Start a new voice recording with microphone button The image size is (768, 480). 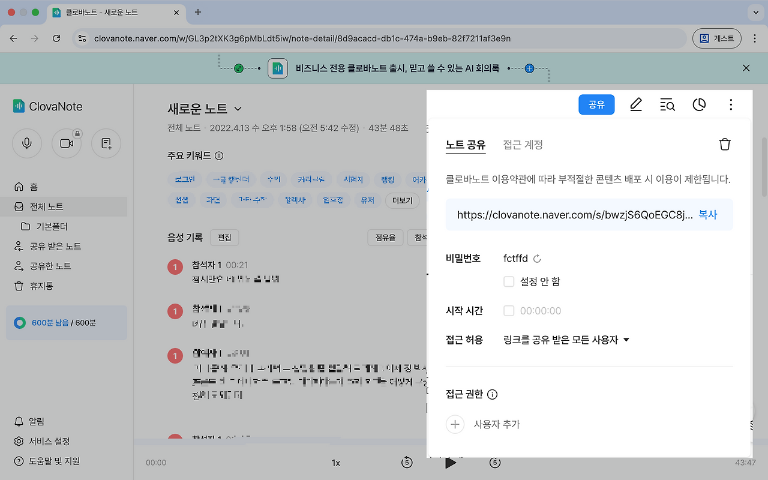pos(27,143)
